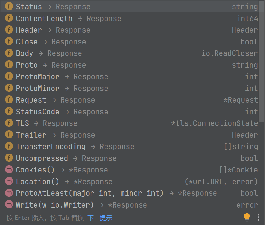Click the field icon next to Body
Viewport: 265px width, 225px height.
(9, 53)
